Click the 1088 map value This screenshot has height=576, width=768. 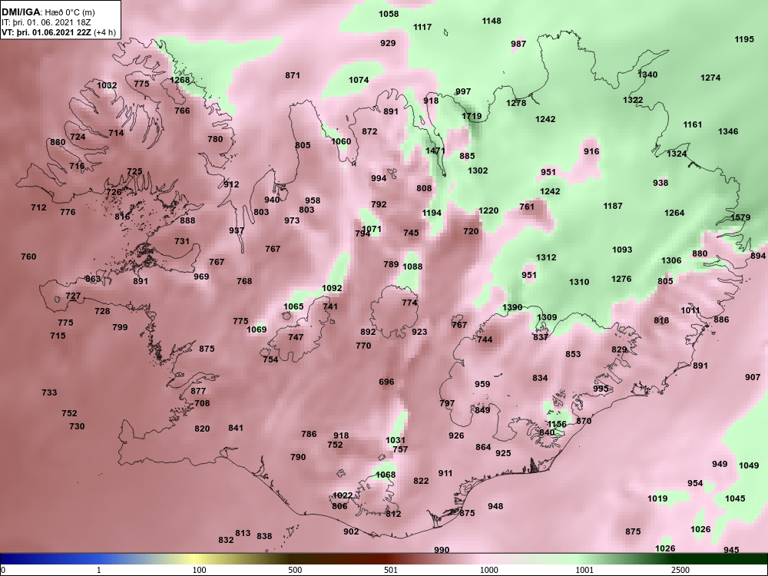coord(412,266)
